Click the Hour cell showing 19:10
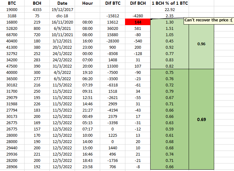This screenshot has height=171, width=234. tap(88, 72)
